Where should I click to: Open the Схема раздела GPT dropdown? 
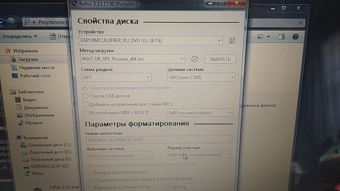pyautogui.click(x=116, y=77)
